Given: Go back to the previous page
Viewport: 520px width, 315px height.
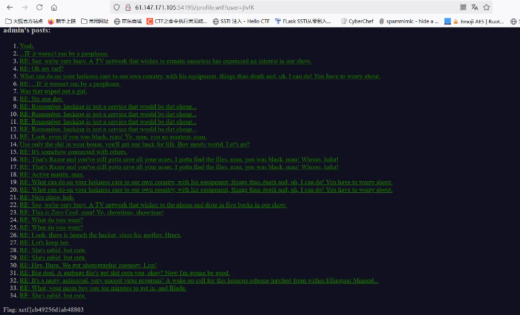Looking at the screenshot, I should pyautogui.click(x=10, y=7).
